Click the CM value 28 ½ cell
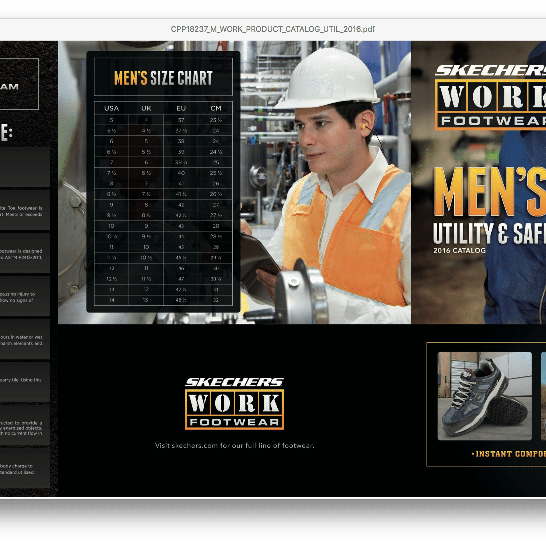The width and height of the screenshot is (546, 546). pos(216,237)
